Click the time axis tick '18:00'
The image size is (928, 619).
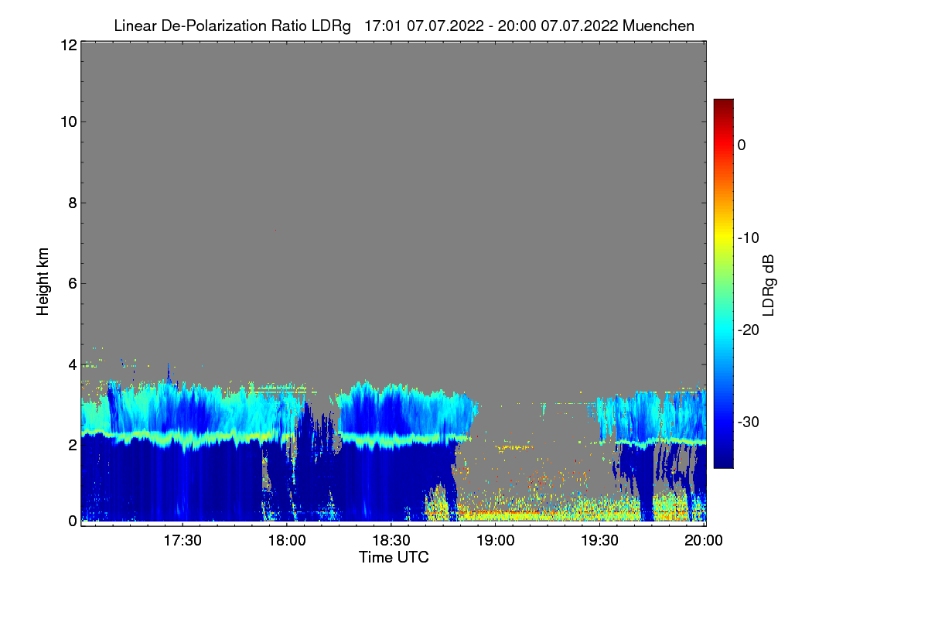click(x=287, y=541)
